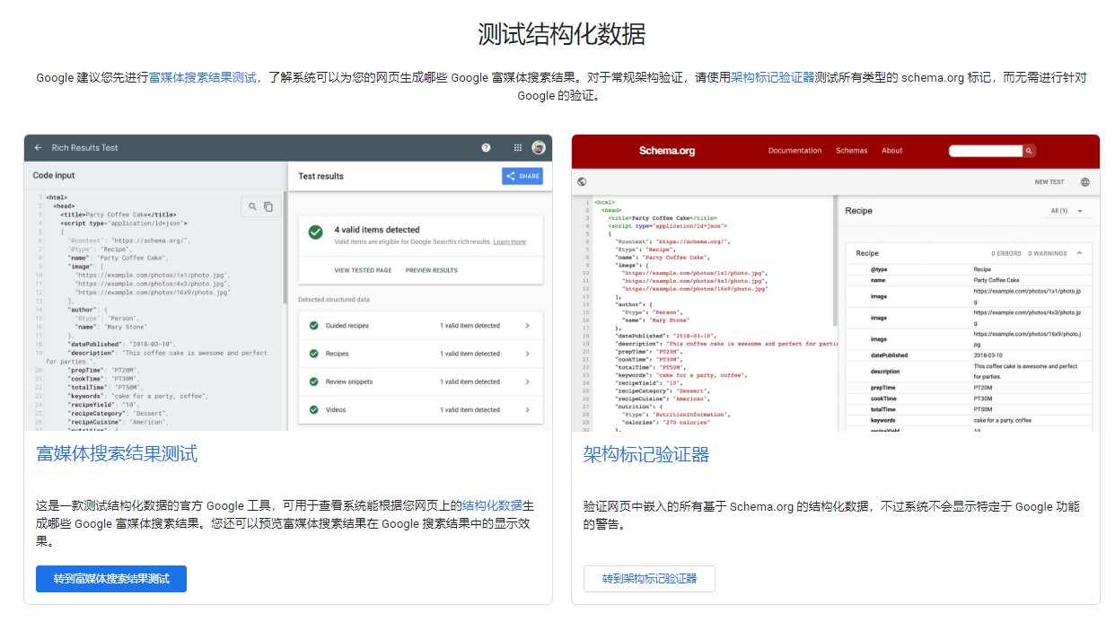The height and width of the screenshot is (622, 1115).
Task: Click the Test results panel title
Action: click(x=320, y=176)
